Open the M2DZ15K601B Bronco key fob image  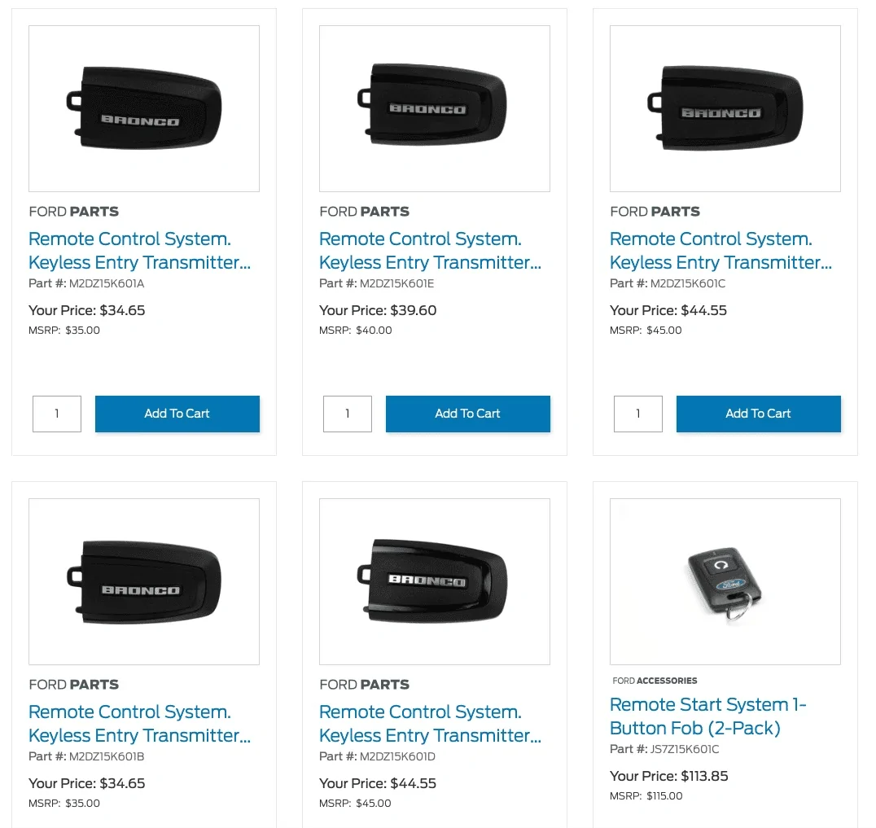click(144, 581)
